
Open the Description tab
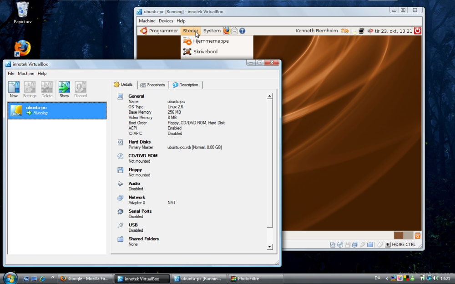coord(186,85)
